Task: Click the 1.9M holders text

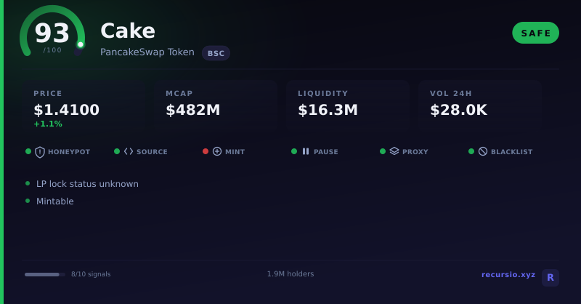Action: (290, 274)
